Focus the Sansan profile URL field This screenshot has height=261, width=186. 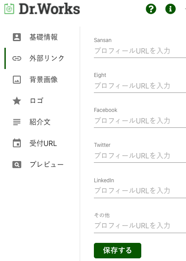140,51
